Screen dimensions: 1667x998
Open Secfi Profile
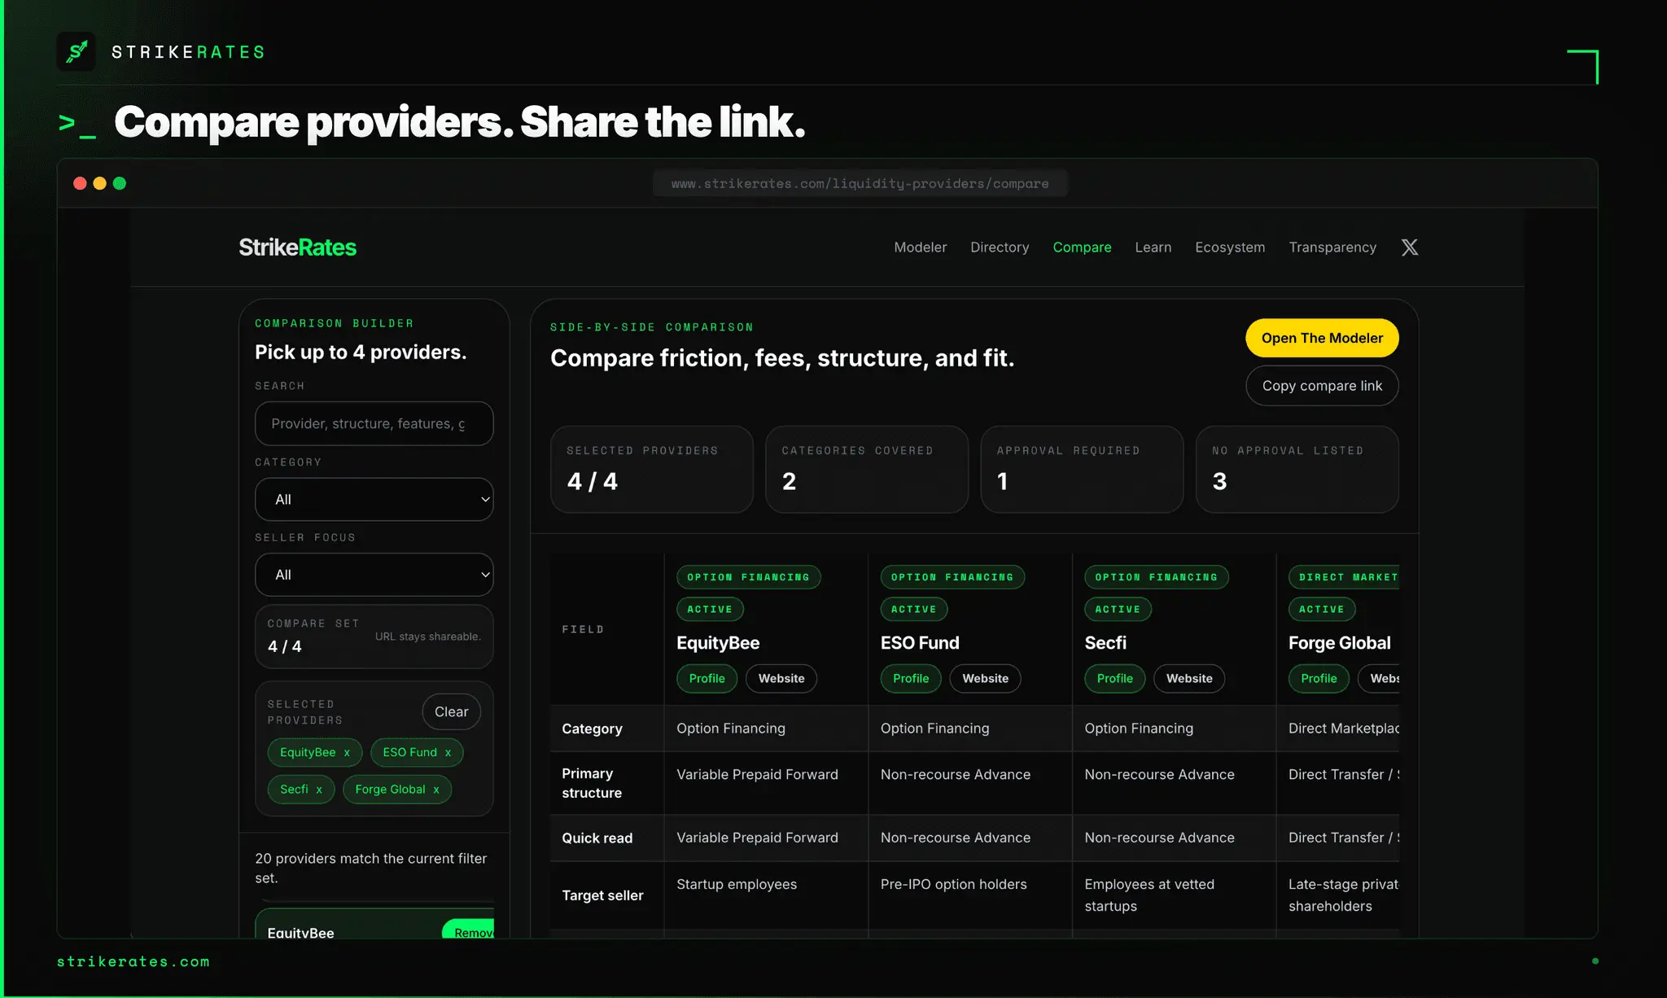pyautogui.click(x=1114, y=679)
